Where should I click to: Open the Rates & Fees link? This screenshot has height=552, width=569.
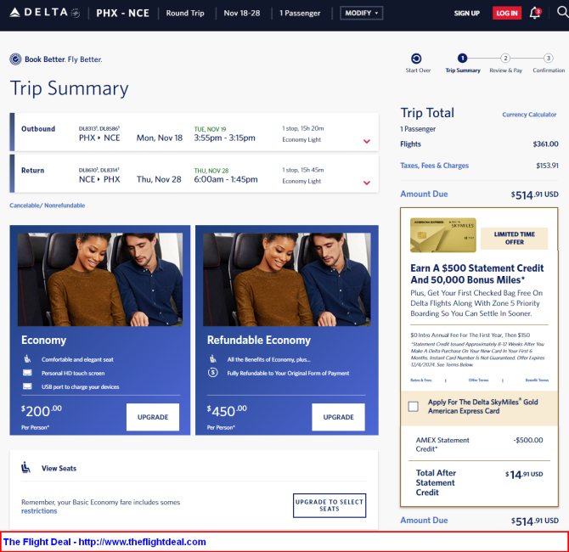click(x=421, y=380)
